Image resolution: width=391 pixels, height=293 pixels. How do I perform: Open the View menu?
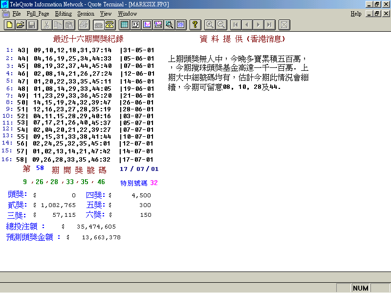106,14
